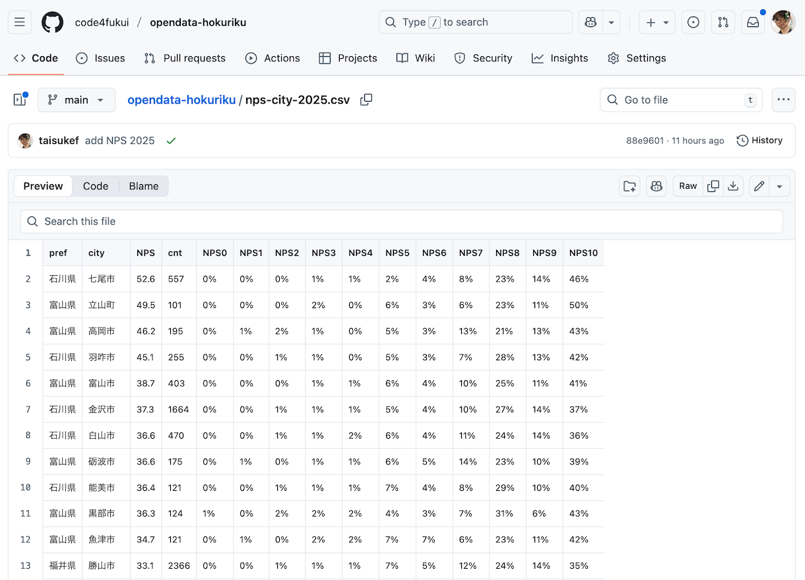Edit this file with pencil icon
This screenshot has height=580, width=805.
coord(759,186)
